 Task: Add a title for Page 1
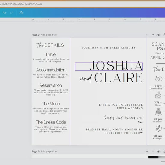click(49, 35)
